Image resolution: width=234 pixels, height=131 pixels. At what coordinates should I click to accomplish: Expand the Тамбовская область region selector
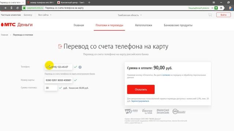click(x=129, y=15)
